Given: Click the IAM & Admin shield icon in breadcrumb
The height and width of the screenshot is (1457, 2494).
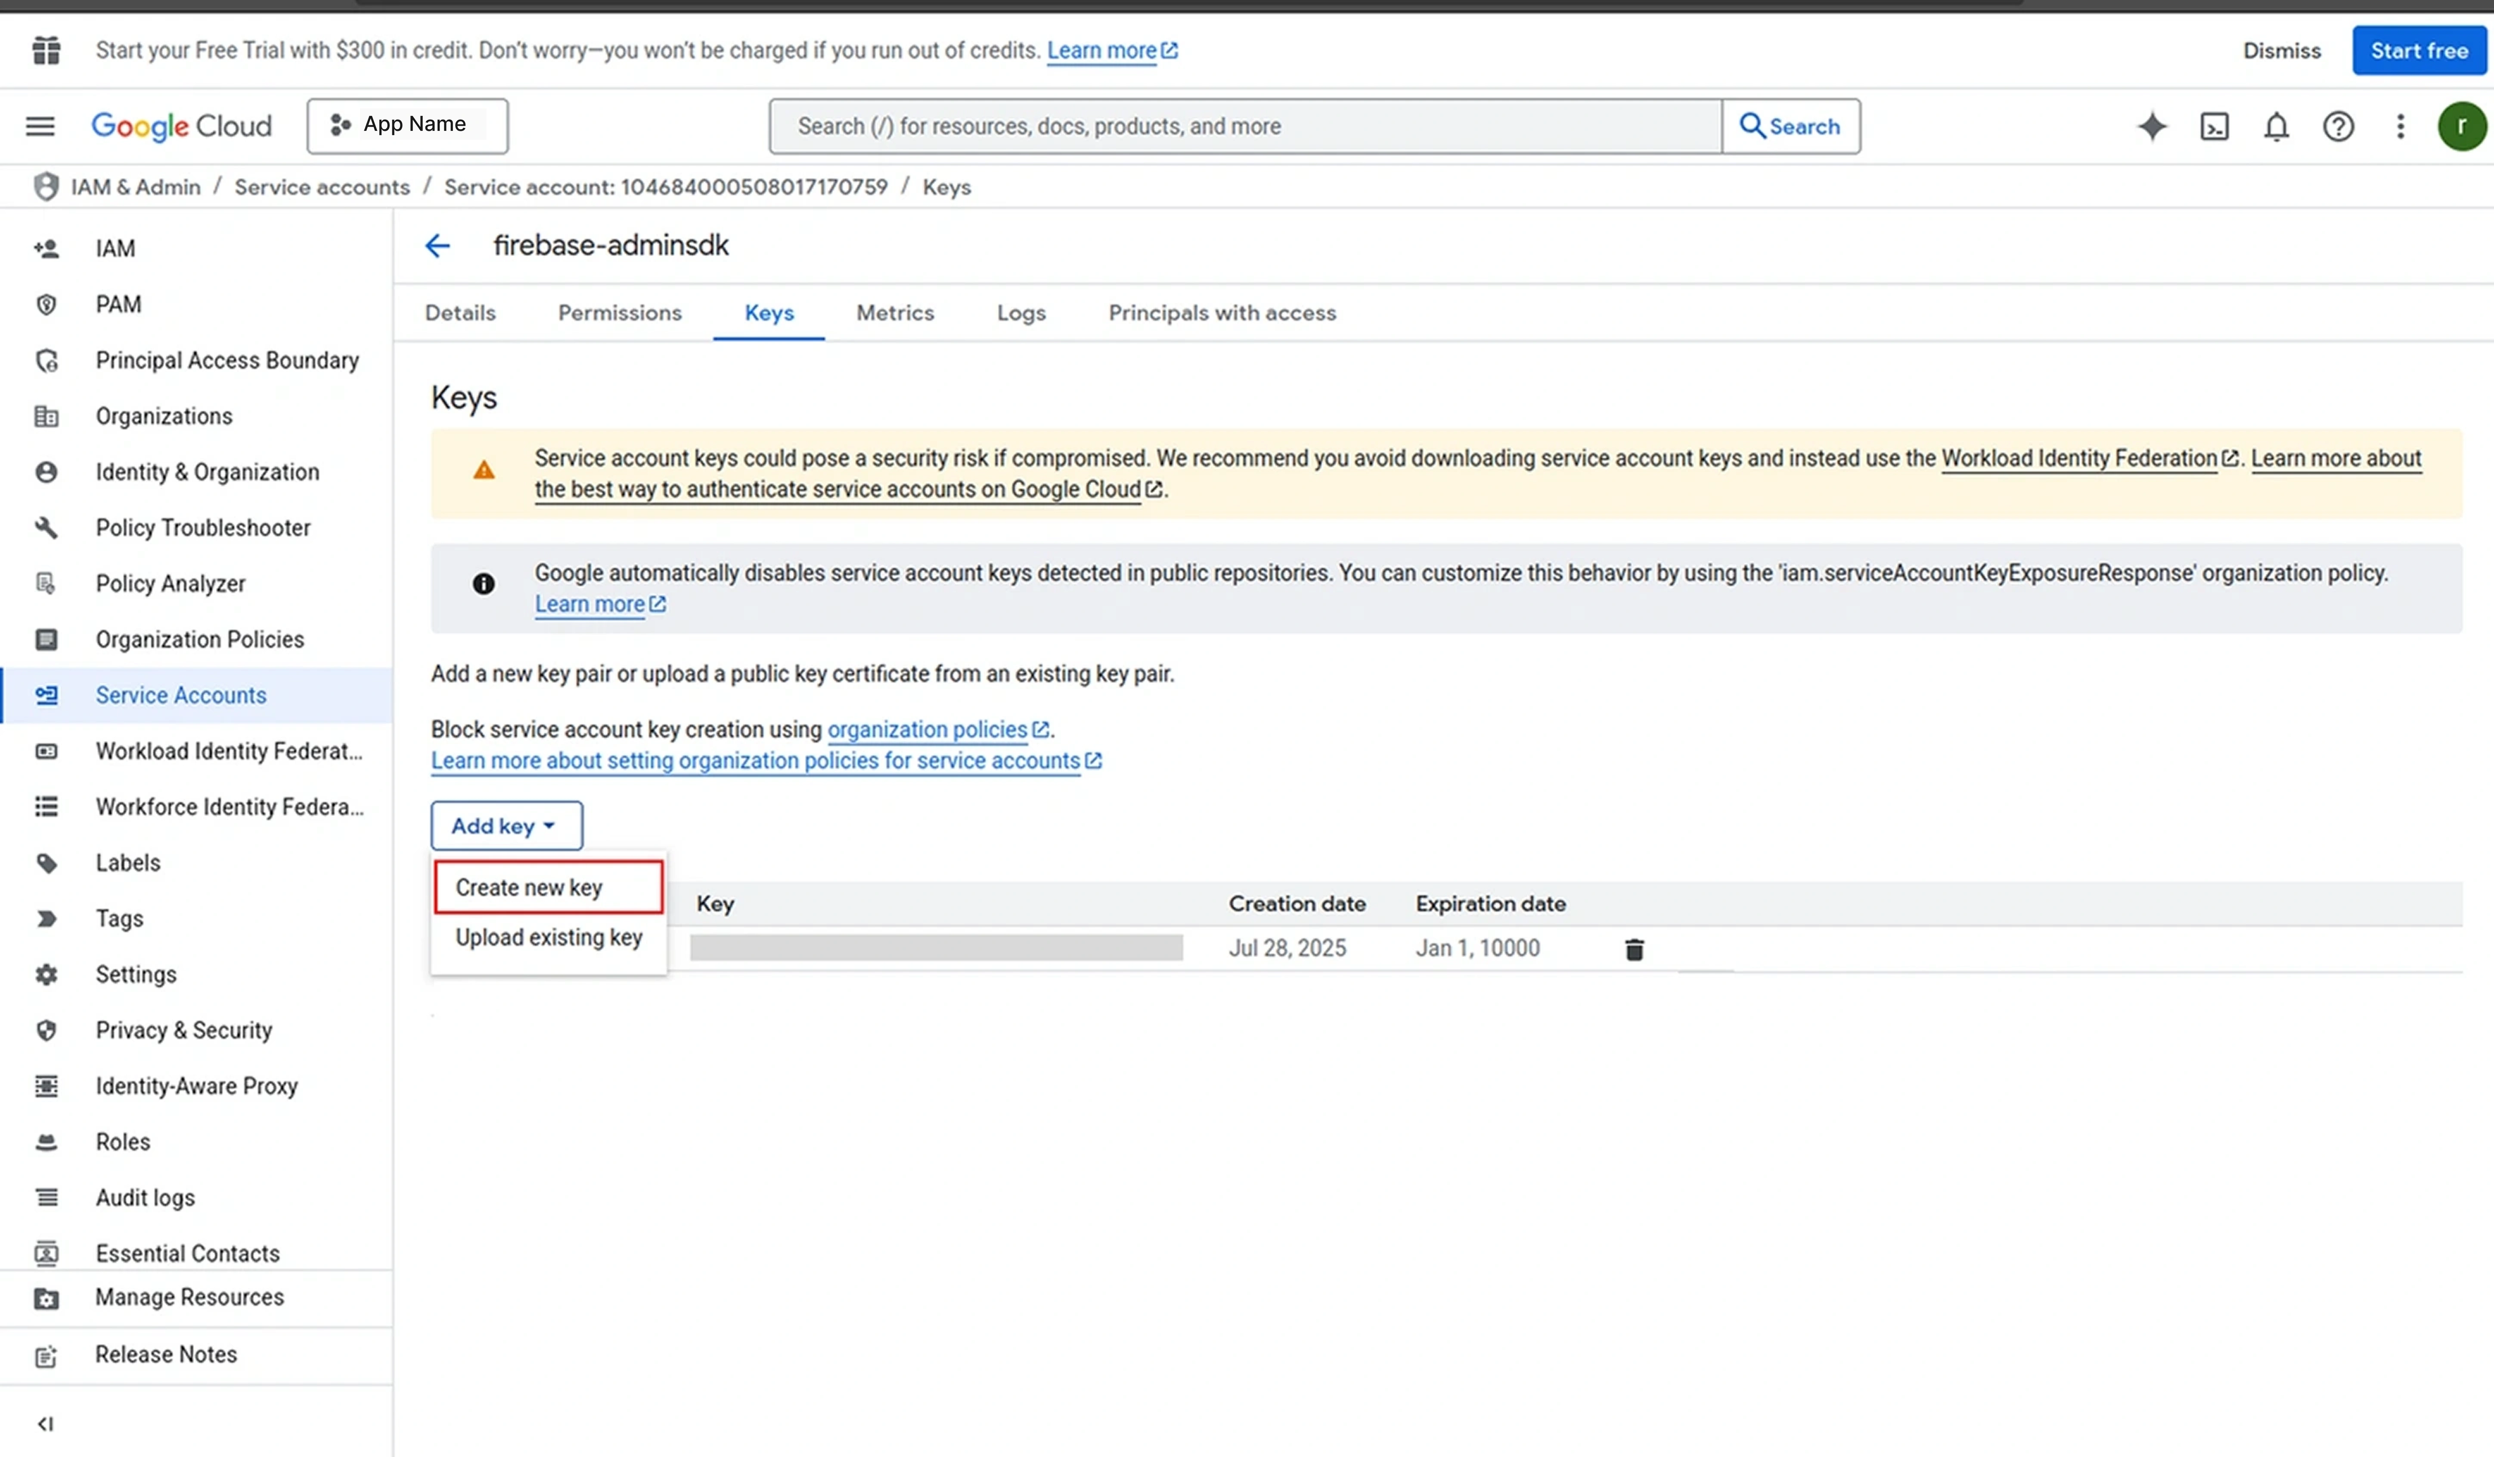Looking at the screenshot, I should (x=46, y=186).
